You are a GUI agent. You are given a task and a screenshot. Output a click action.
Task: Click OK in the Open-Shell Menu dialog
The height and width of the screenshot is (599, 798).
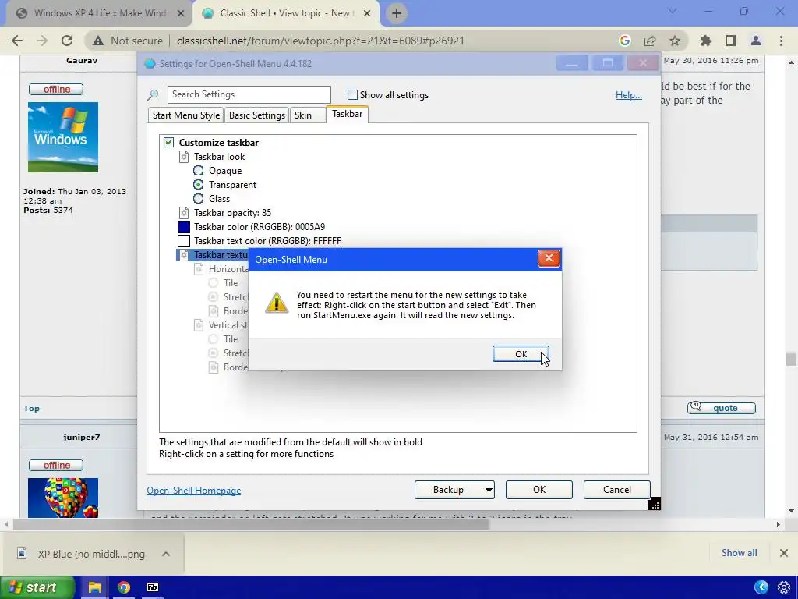click(x=520, y=354)
